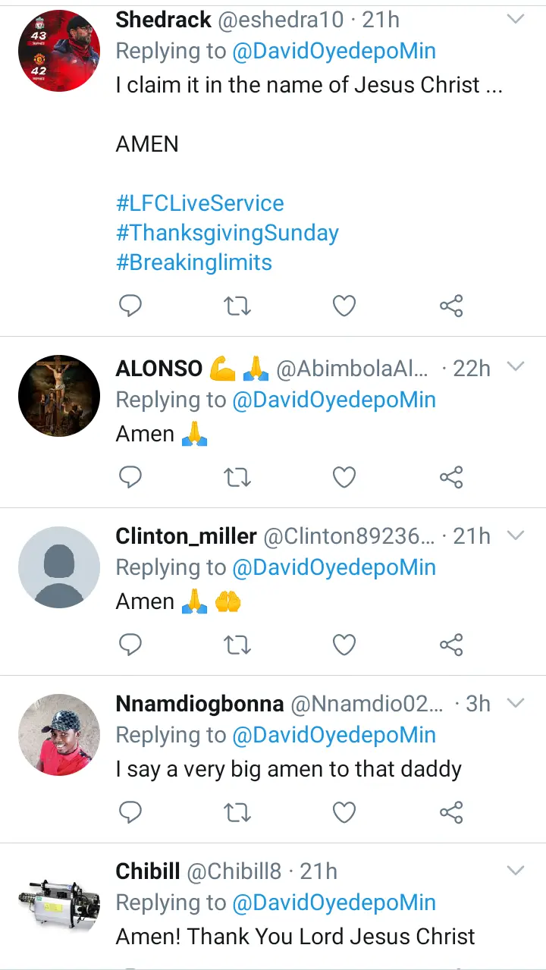Share ALONSO's tweet
546x970 pixels.
[x=451, y=477]
